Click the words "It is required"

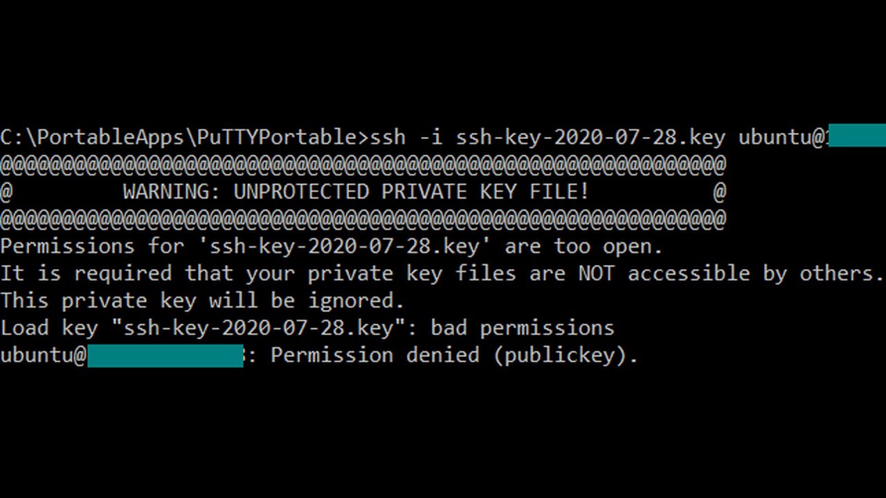[86, 273]
